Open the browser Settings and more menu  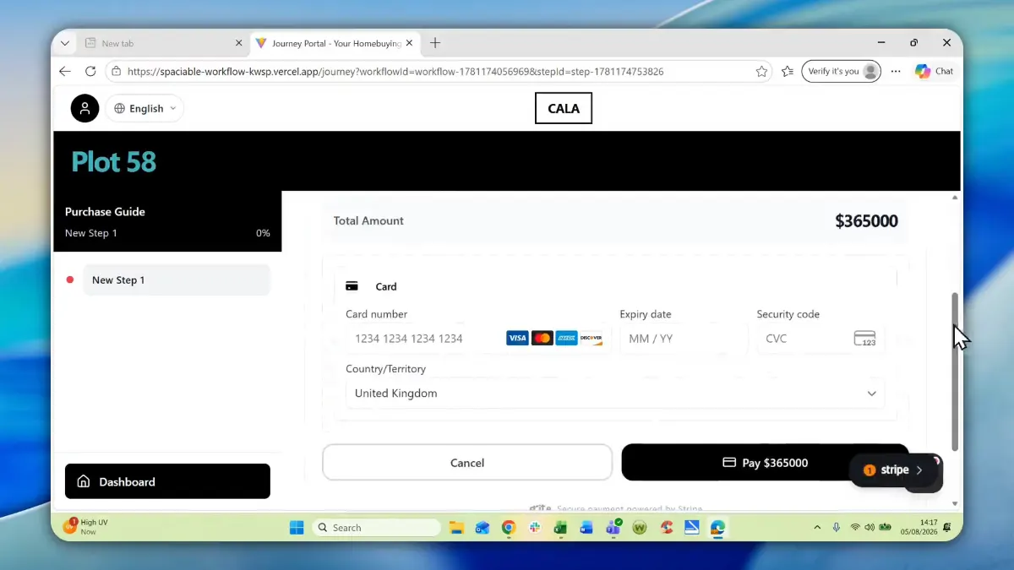tap(896, 71)
